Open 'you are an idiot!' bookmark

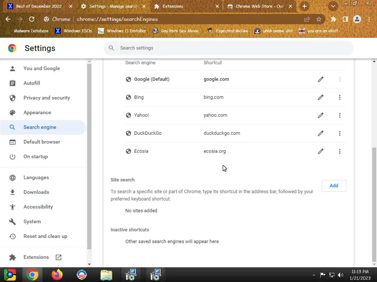coord(318,31)
